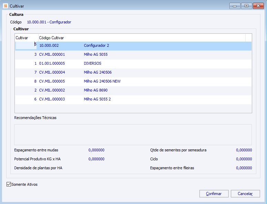Select the Milho AG 5055 2 row

(x=133, y=99)
